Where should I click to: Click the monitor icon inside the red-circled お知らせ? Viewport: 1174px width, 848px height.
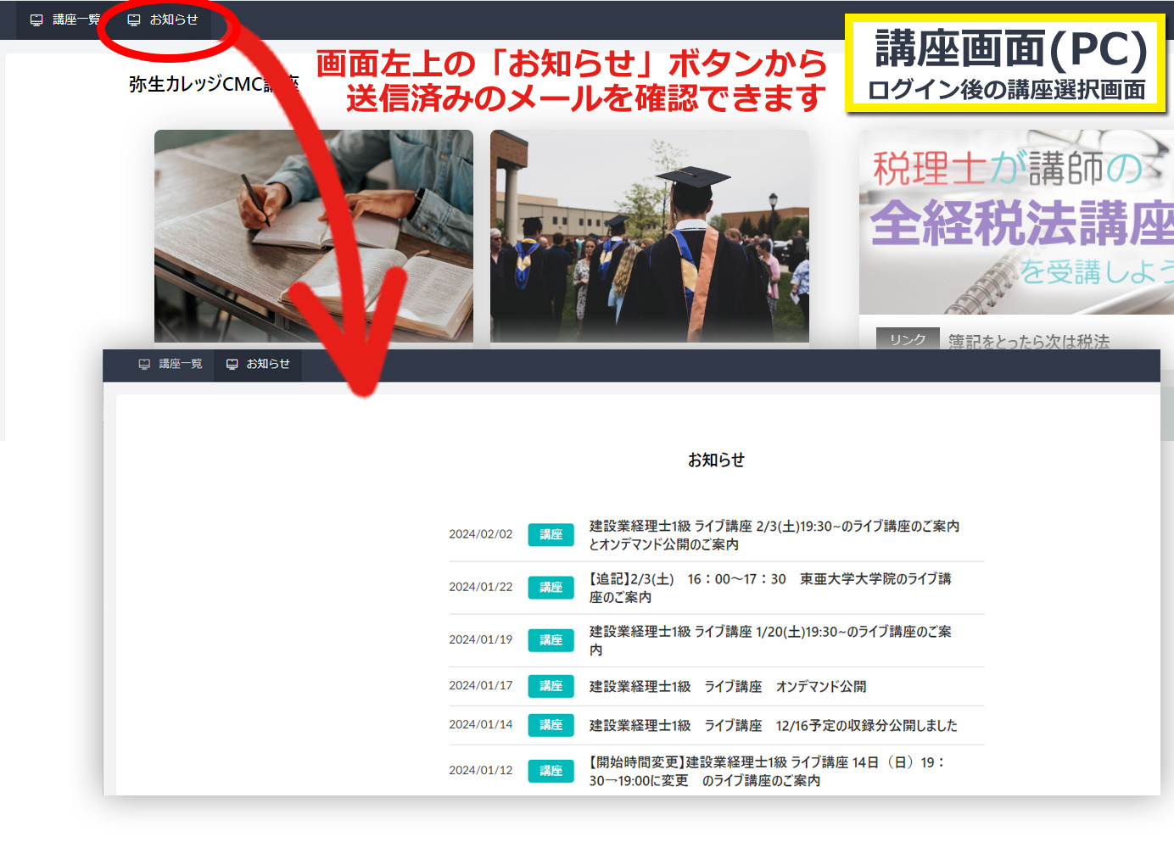click(x=134, y=20)
